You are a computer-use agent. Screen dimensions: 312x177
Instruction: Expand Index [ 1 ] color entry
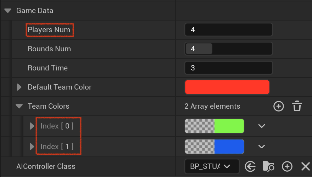pyautogui.click(x=32, y=147)
